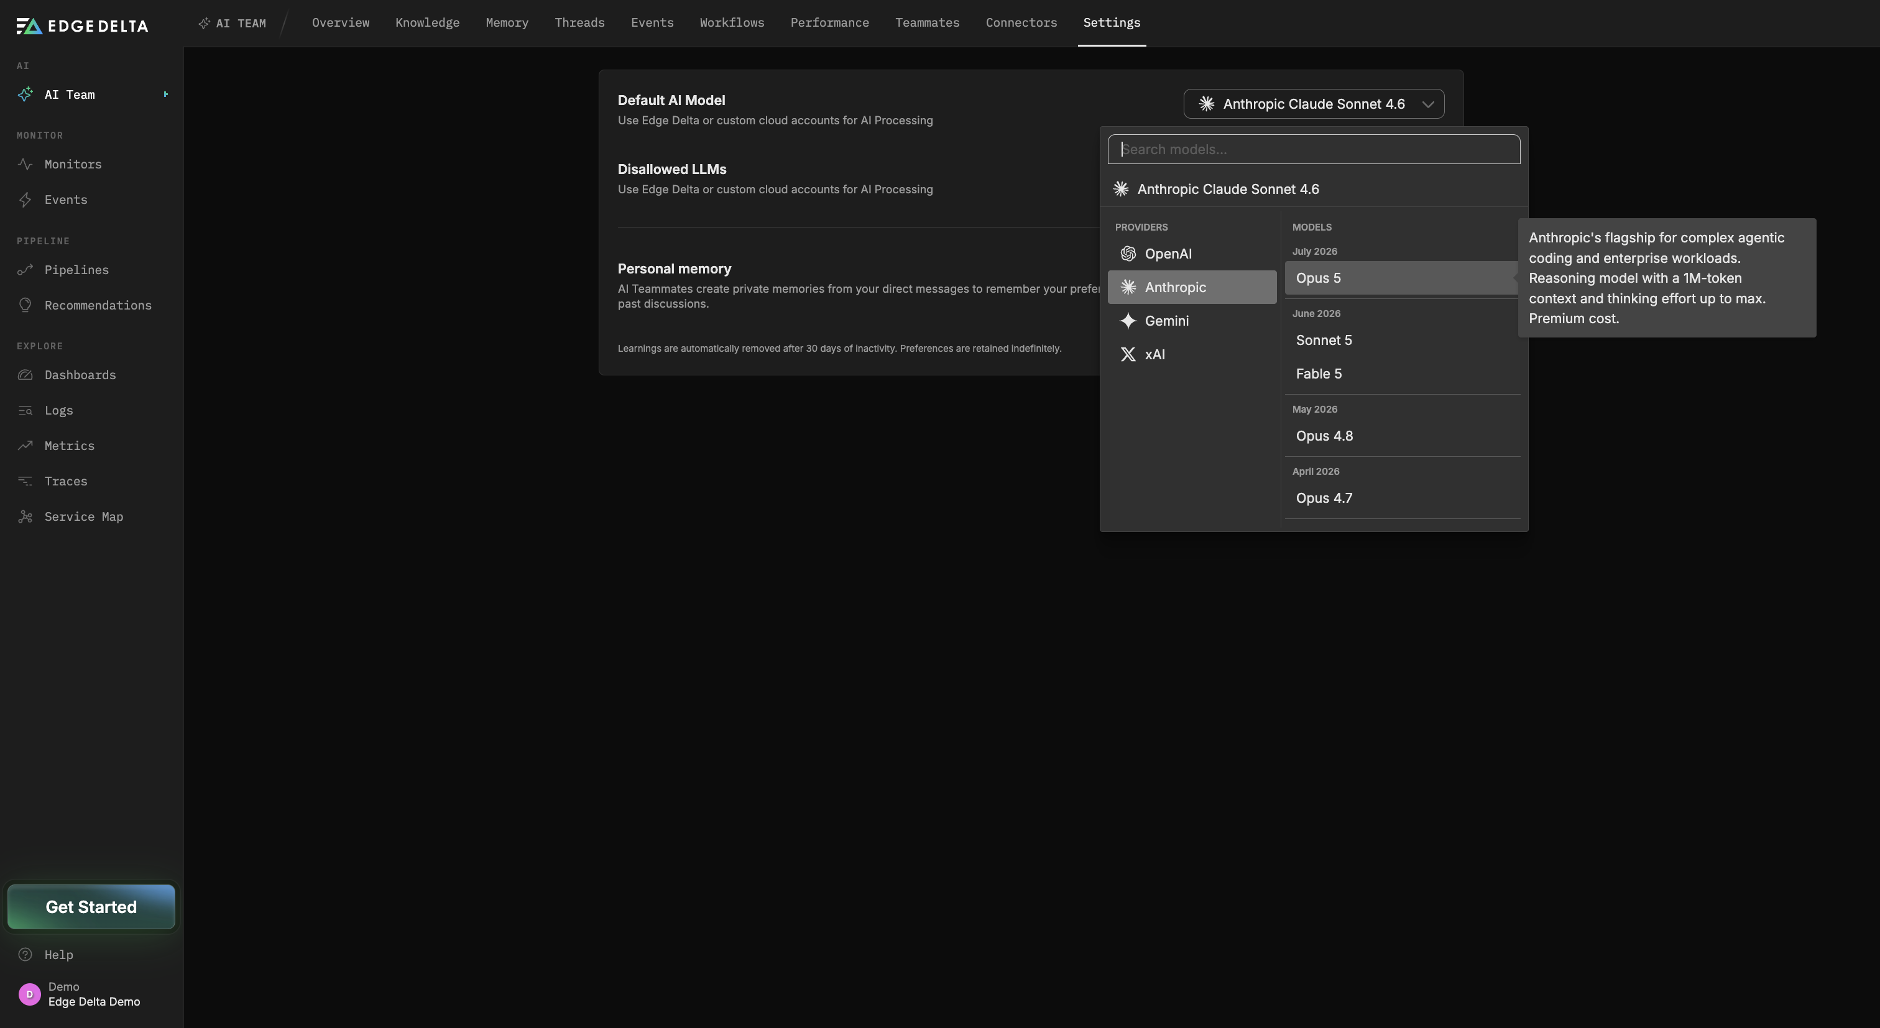Click starburst icon inside Default AI Model dropdown
This screenshot has width=1880, height=1028.
[x=1206, y=104]
